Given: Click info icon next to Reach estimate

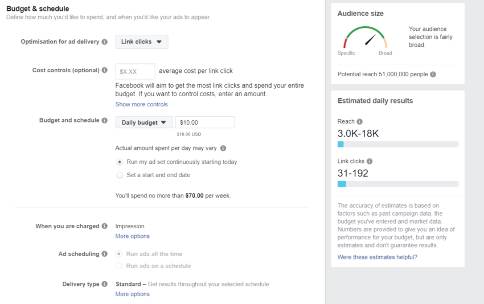Looking at the screenshot, I should 360,121.
